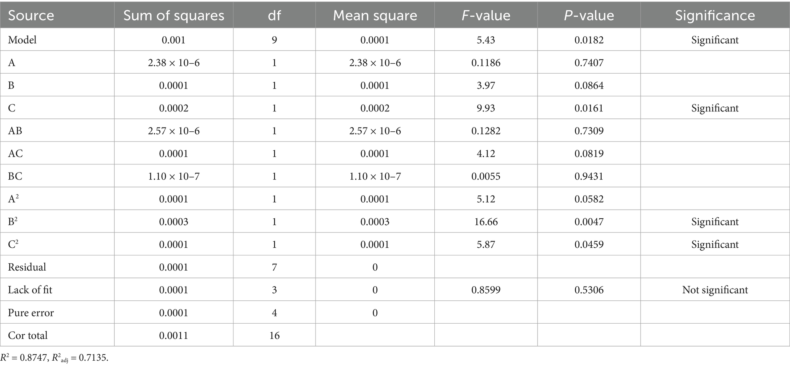The width and height of the screenshot is (790, 366).
Task: Click the Lack of fit row label
Action: tap(30, 290)
